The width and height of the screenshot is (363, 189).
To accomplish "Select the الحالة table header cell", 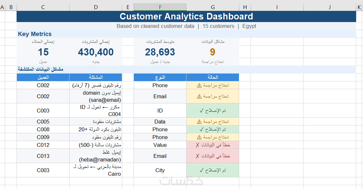I will coord(213,77).
